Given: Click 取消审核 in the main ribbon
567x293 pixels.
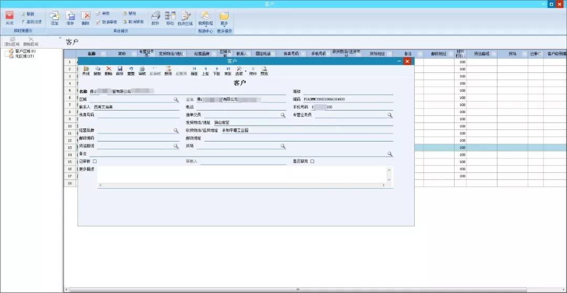Looking at the screenshot, I should tap(106, 22).
